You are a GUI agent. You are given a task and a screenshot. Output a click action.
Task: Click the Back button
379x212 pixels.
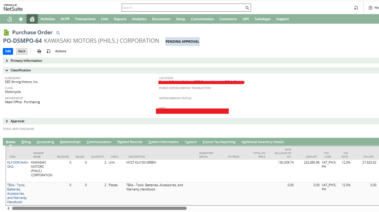(22, 51)
